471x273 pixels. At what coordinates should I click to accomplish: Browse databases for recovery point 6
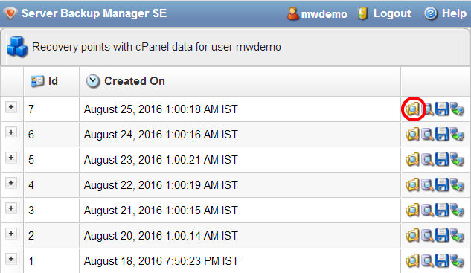(x=427, y=134)
